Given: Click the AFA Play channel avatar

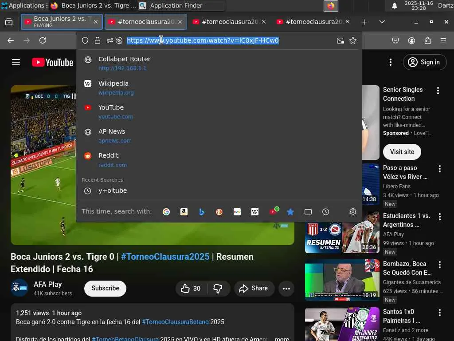Looking at the screenshot, I should coord(20,288).
